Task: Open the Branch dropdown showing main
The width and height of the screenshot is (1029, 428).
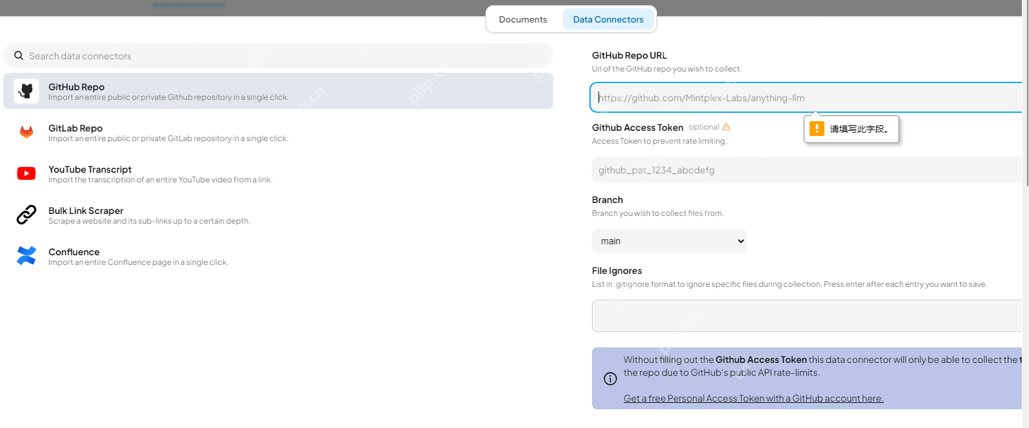Action: (669, 241)
